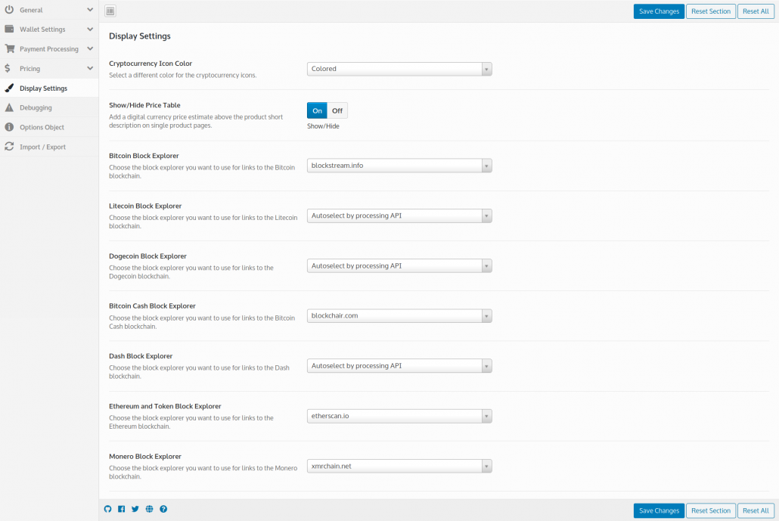The width and height of the screenshot is (779, 521).
Task: Click the bottom Reset Section button
Action: click(x=710, y=510)
